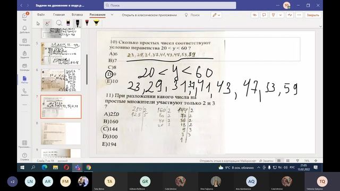Select slide 8 thumbnail
Image resolution: width=340 pixels, height=191 pixels.
tap(61, 133)
